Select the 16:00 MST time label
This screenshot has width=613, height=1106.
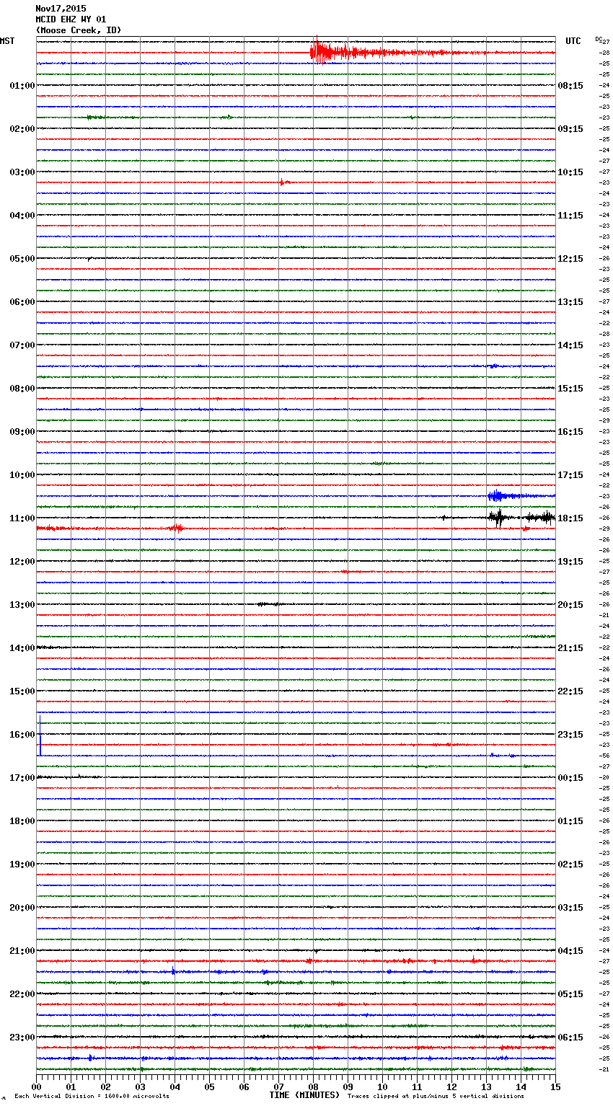point(22,735)
